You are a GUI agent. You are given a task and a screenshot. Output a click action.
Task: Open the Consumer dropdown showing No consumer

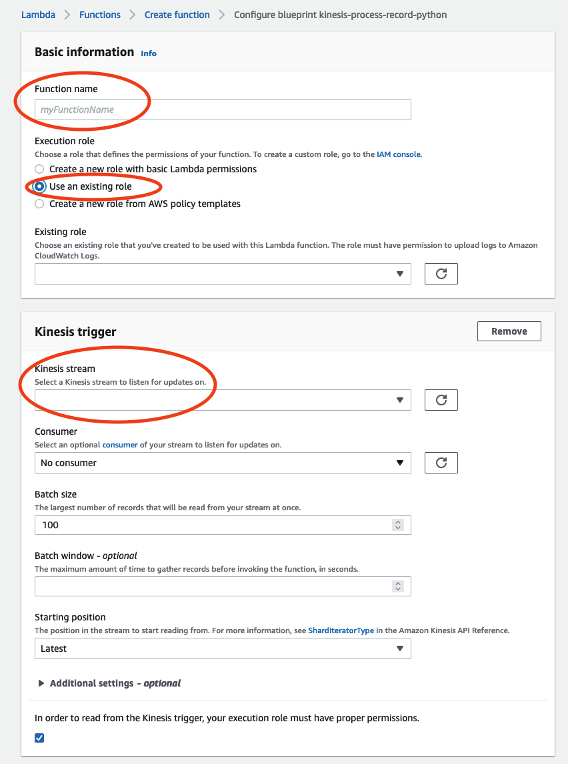(223, 462)
